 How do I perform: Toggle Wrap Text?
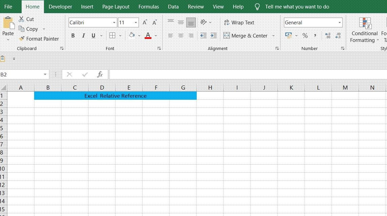click(x=239, y=22)
